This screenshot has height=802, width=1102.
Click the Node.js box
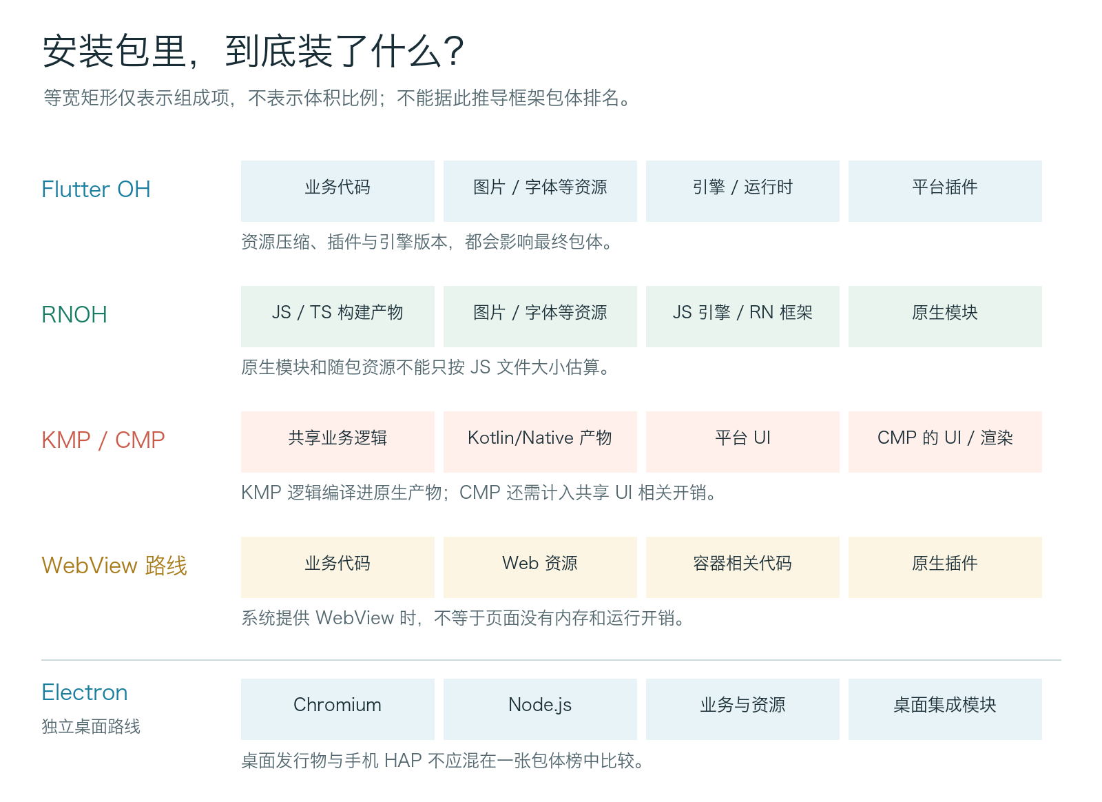pyautogui.click(x=540, y=709)
